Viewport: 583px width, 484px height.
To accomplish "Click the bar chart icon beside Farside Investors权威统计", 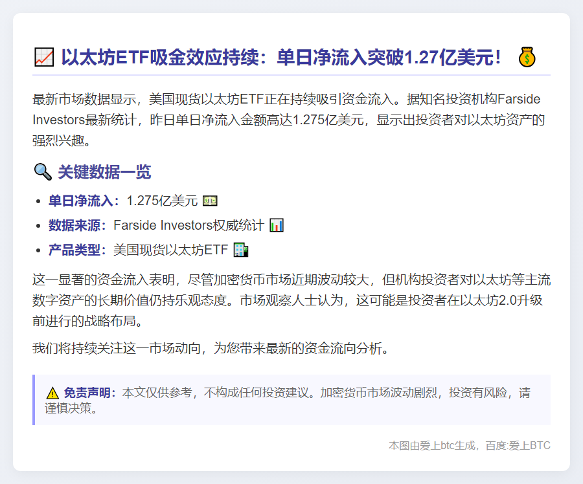I will (275, 225).
